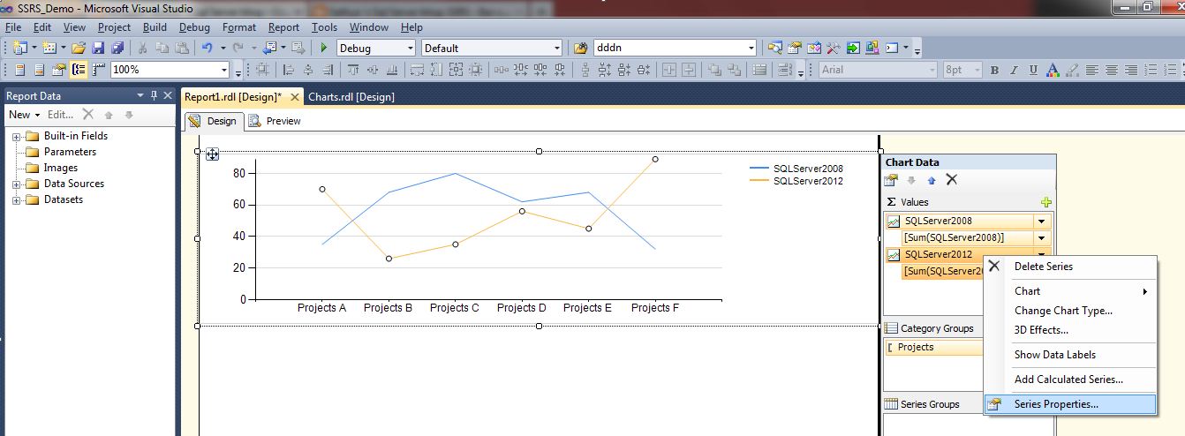
Task: Click the Open File folder icon
Action: coord(78,48)
